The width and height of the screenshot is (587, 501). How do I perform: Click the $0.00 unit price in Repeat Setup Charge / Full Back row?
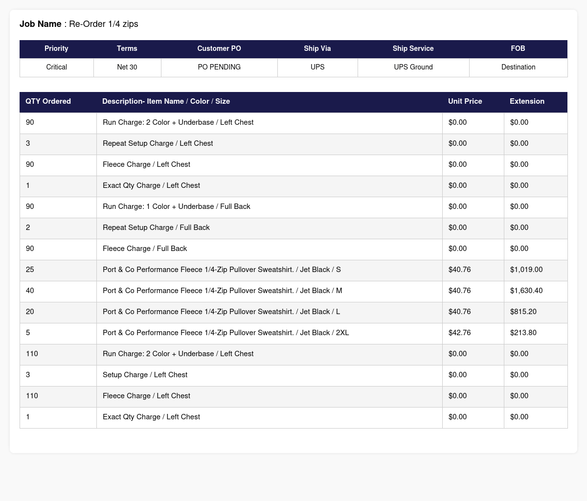(x=458, y=228)
